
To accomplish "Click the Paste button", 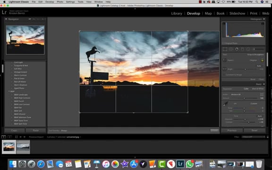I will (36, 130).
